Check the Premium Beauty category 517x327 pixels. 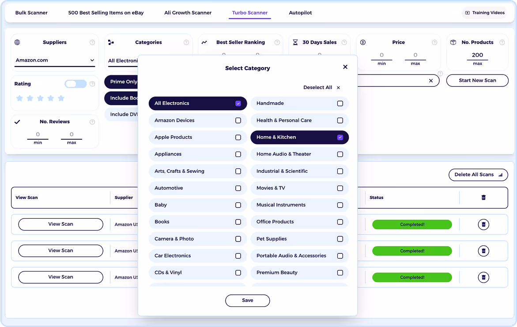pos(340,273)
